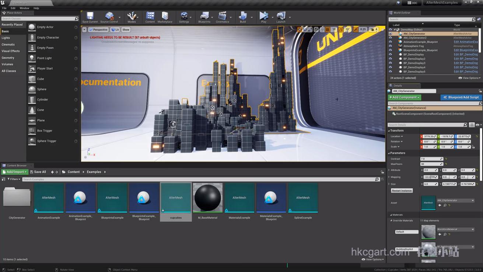Click the Add Component button

coord(405,97)
